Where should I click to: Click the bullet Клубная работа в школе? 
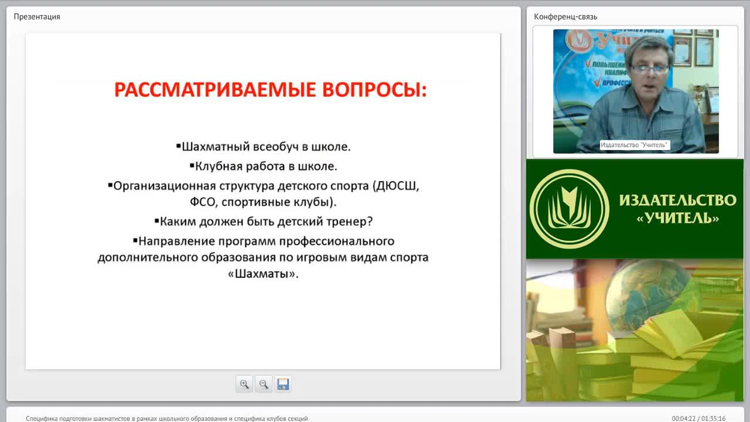pos(263,166)
